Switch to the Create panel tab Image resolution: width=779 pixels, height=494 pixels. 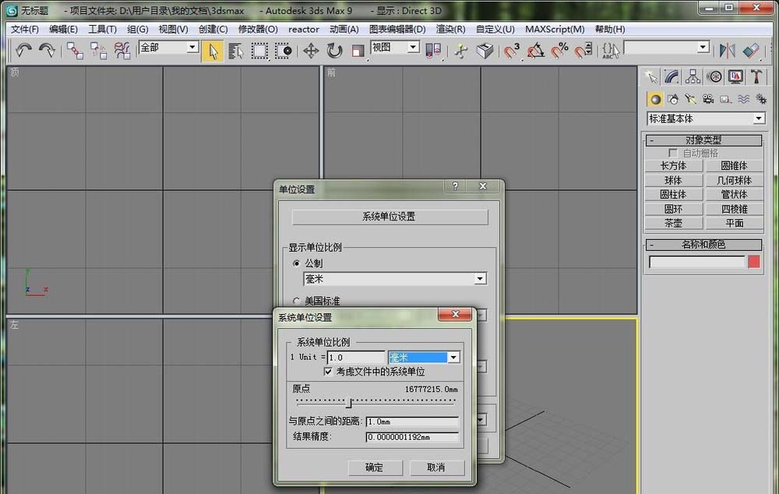tap(650, 76)
